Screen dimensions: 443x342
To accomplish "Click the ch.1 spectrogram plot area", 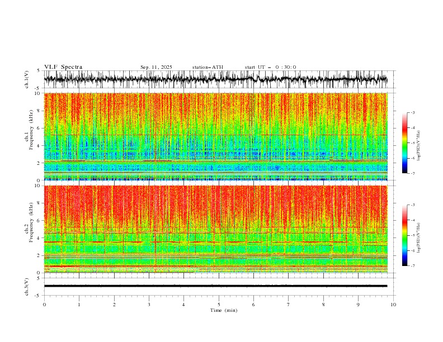I will click(215, 136).
